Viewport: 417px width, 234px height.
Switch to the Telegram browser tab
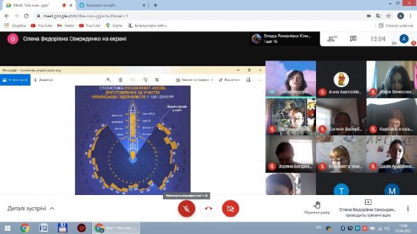point(111,5)
